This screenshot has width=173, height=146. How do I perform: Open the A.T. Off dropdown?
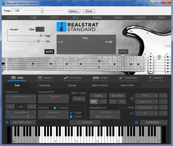[146, 113]
